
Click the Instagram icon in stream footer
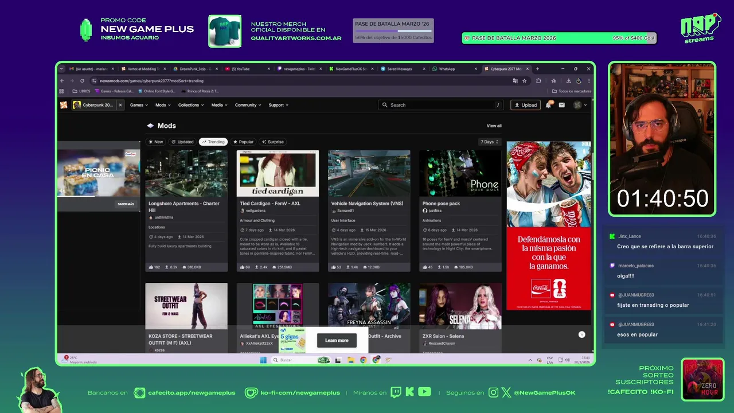(494, 392)
